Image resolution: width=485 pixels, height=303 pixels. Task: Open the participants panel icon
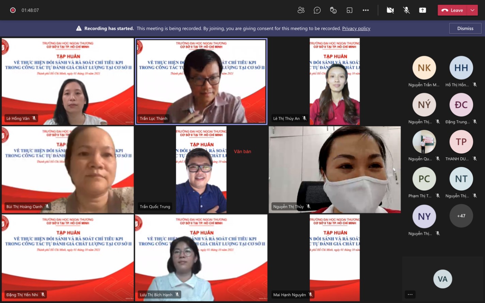pyautogui.click(x=301, y=10)
